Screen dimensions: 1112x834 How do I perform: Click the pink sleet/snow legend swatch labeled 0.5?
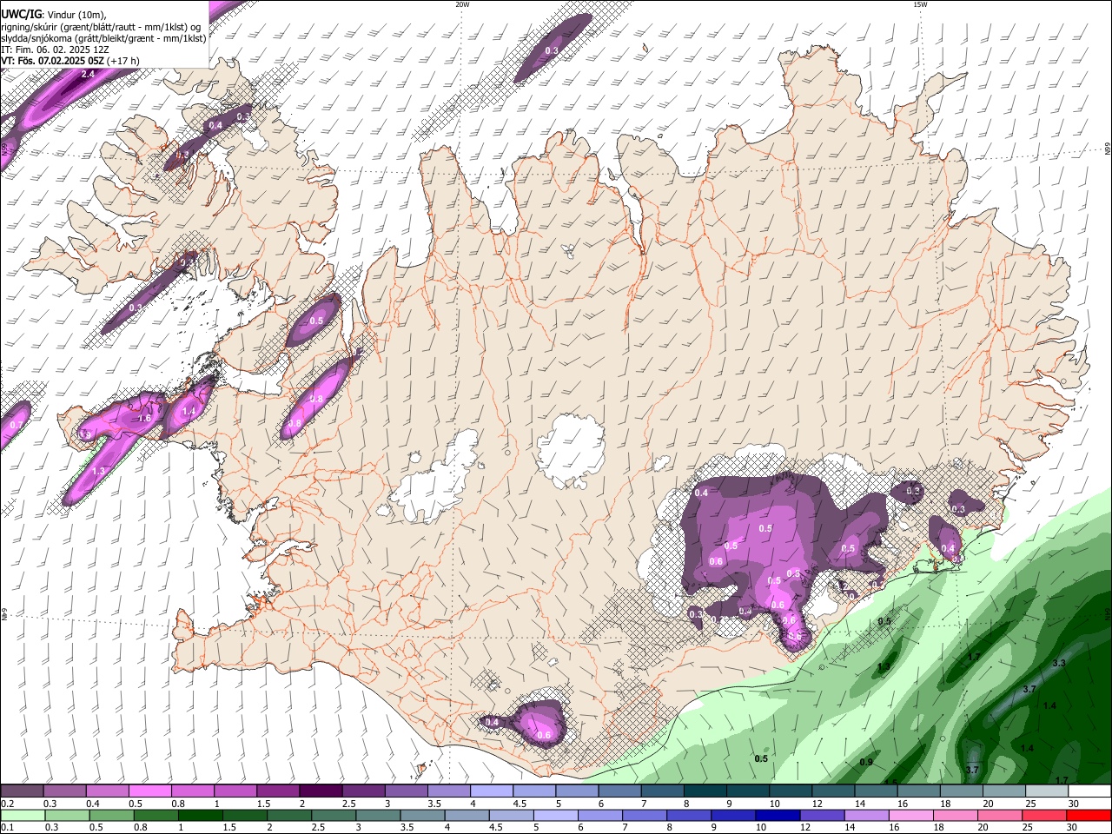tap(149, 791)
